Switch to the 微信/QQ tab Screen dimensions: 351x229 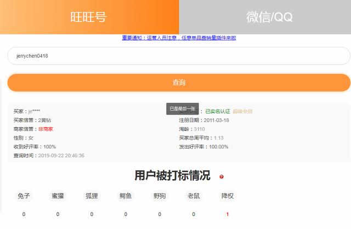[x=265, y=17]
